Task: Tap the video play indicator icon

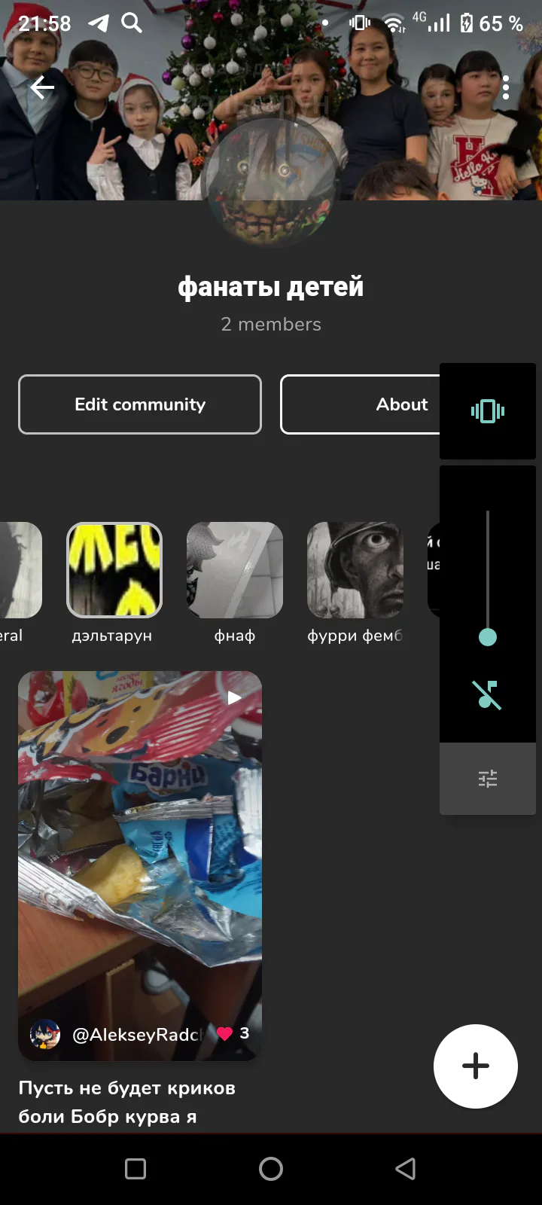Action: coord(235,697)
